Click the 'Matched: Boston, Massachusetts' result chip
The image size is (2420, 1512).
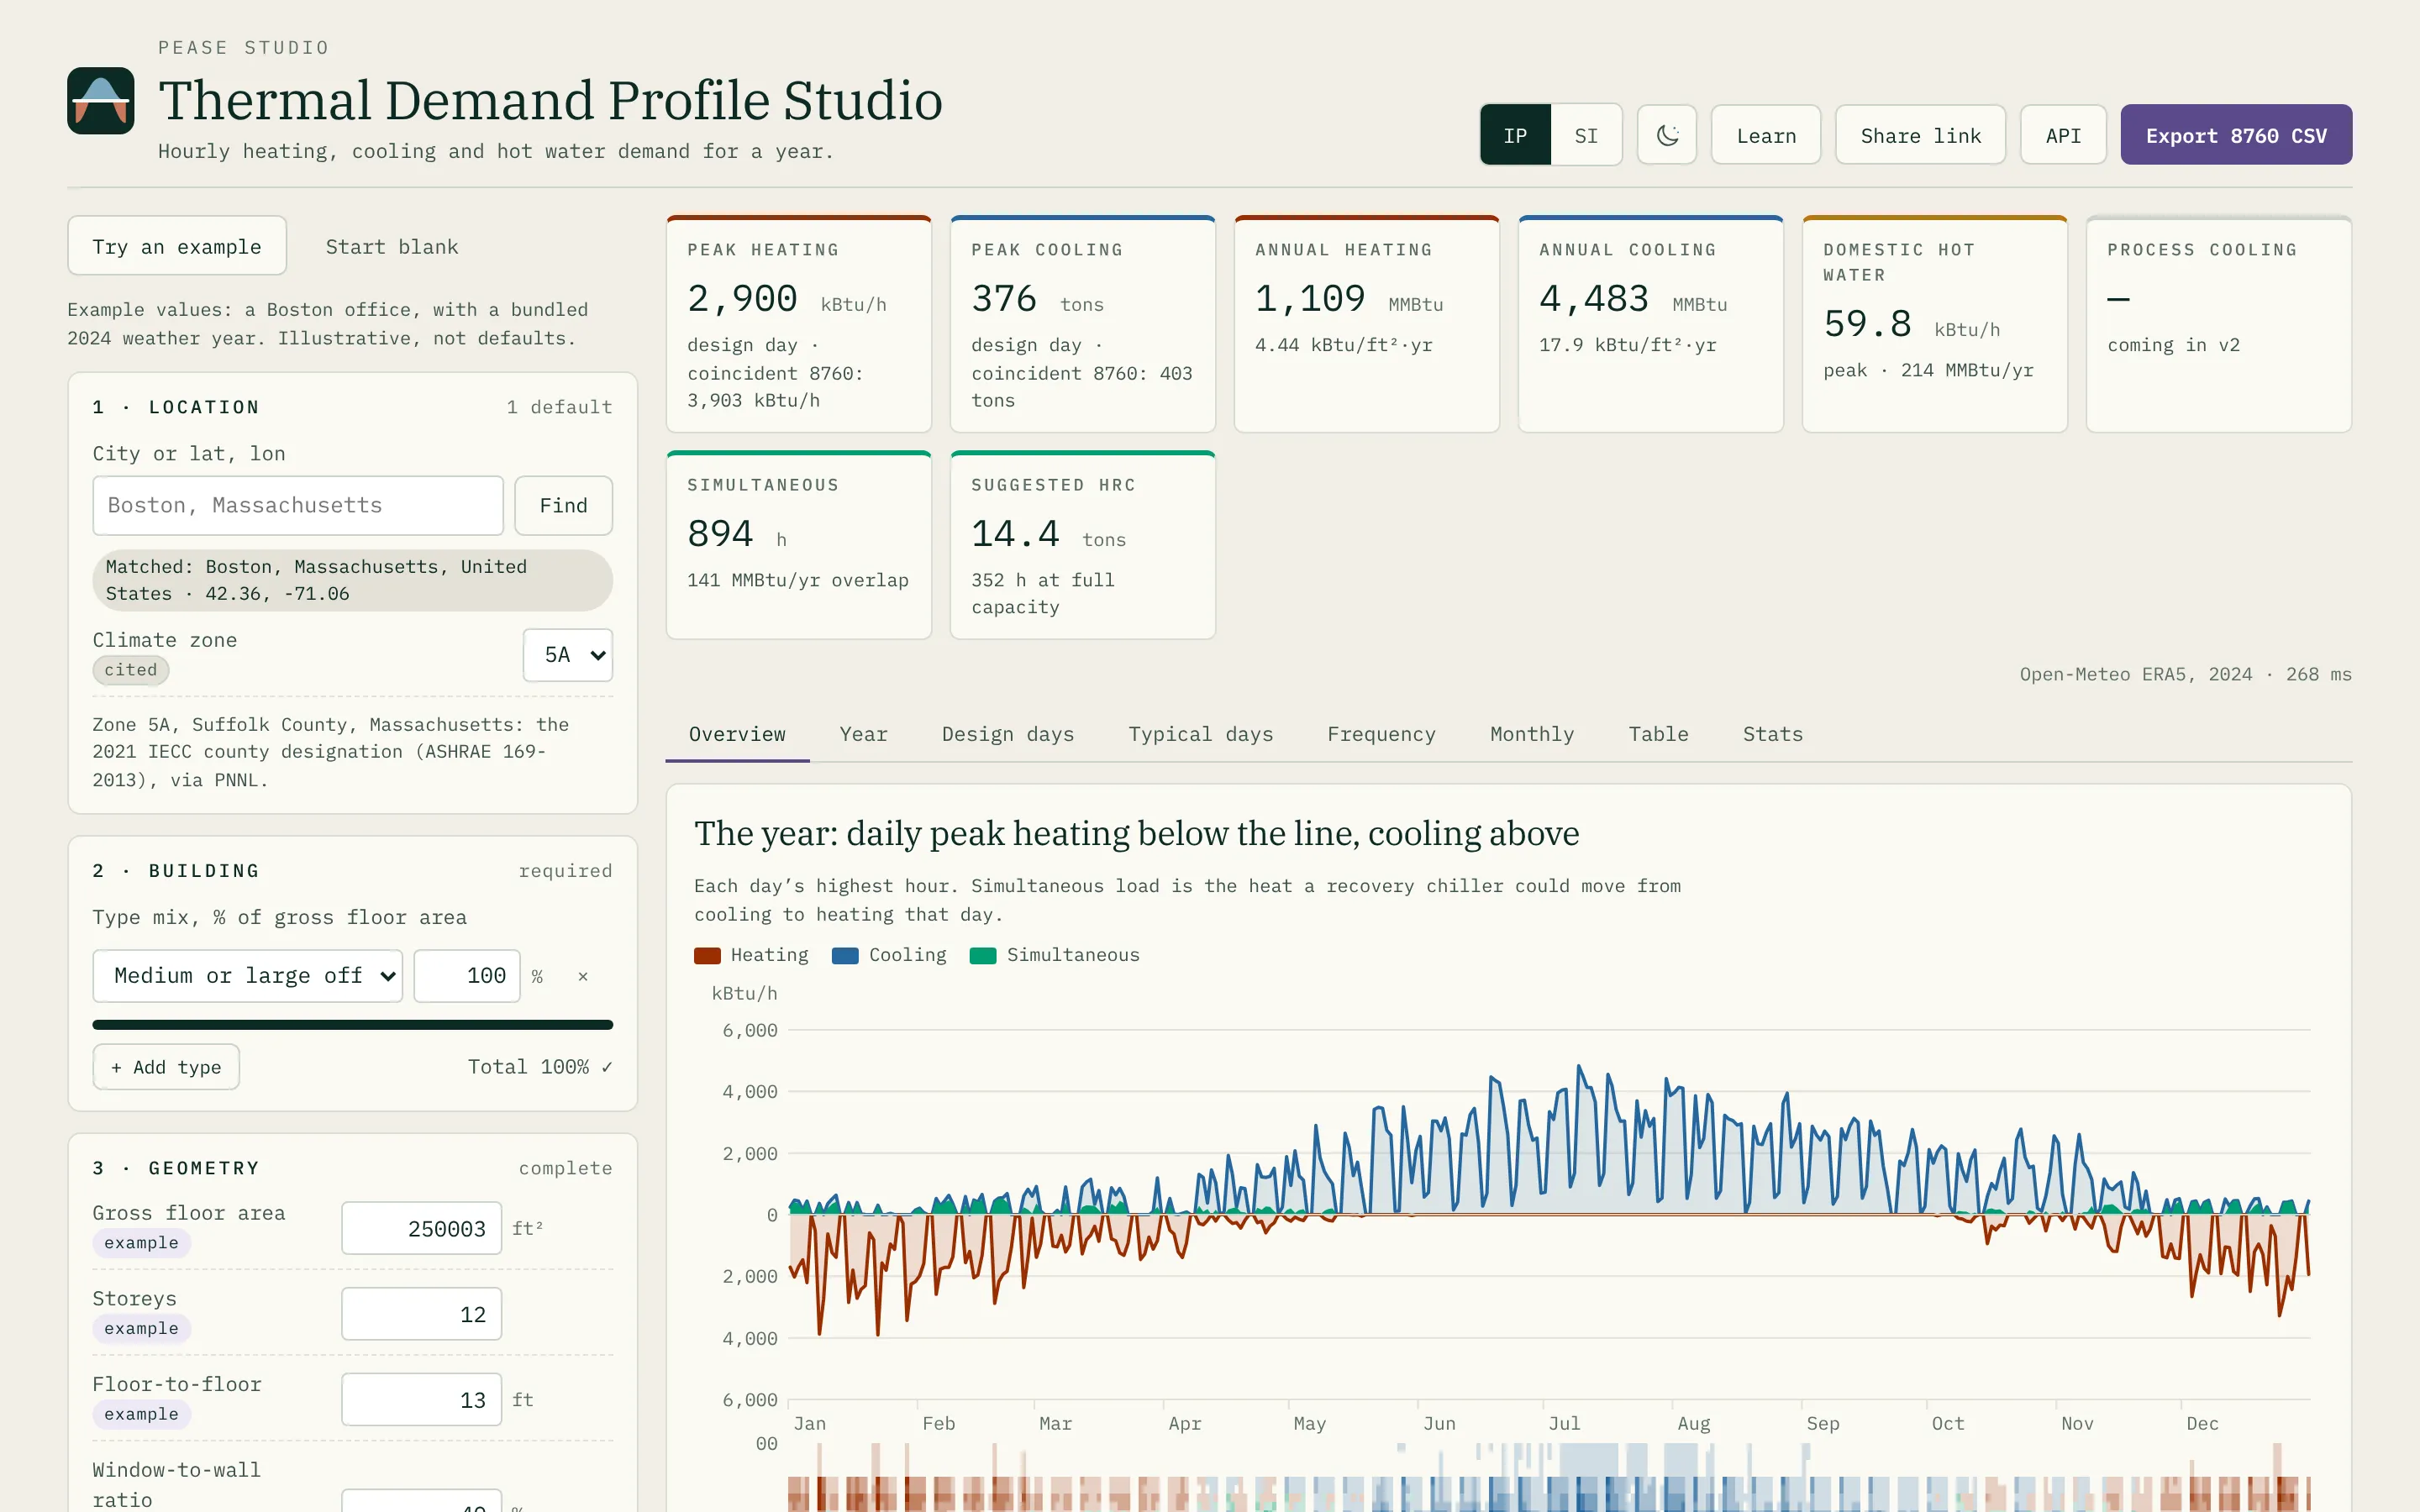[x=352, y=580]
